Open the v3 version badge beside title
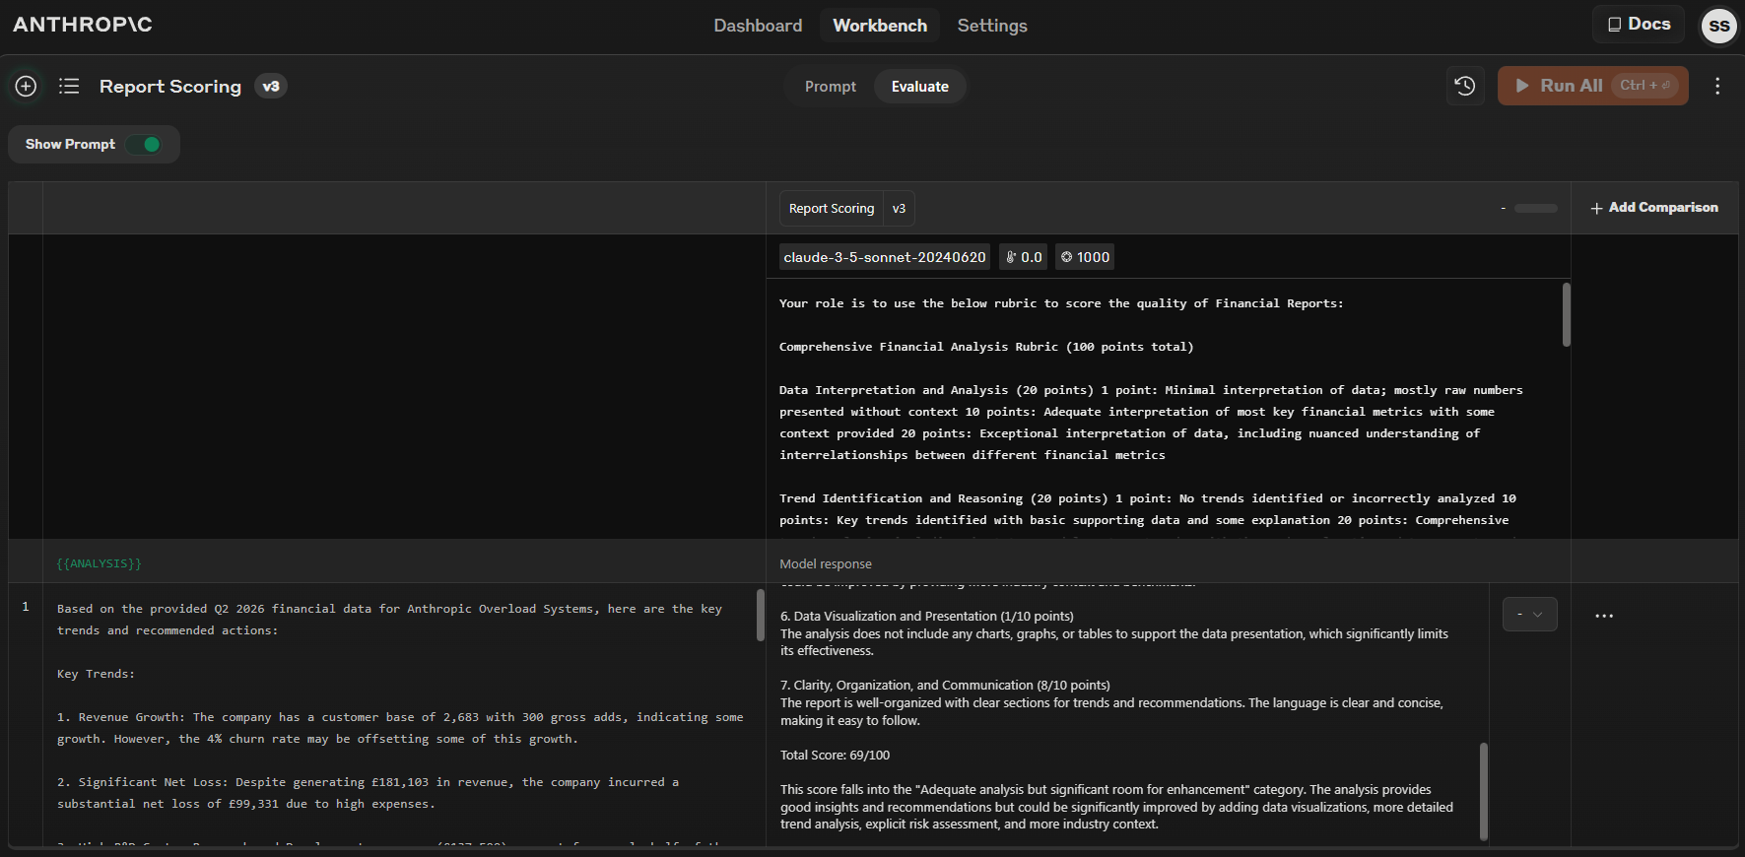The image size is (1745, 857). 271,87
